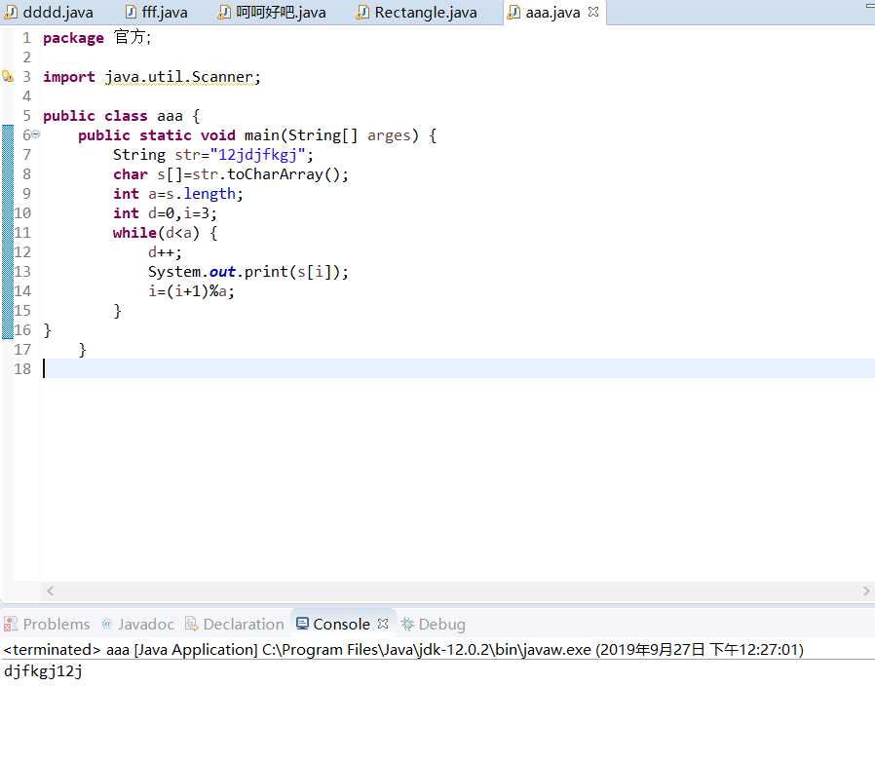Viewport: 875px width, 762px height.
Task: Click the Java file icon on dddd.java tab
Action: 11,13
